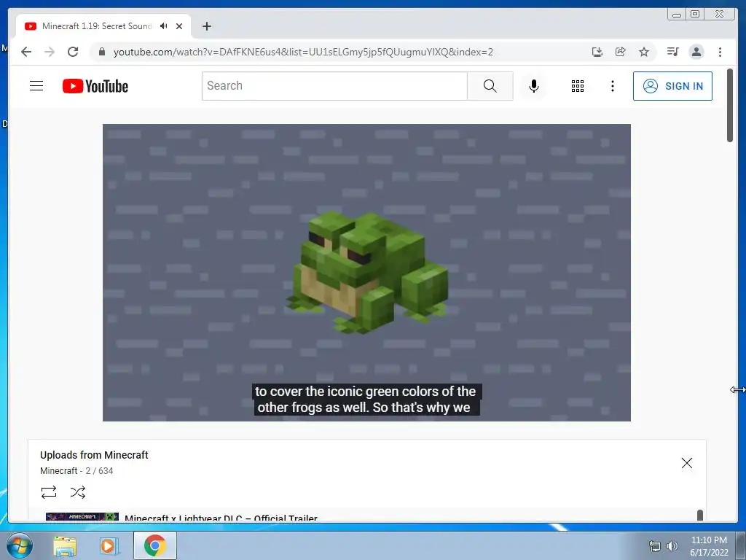Open the YouTube apps grid
This screenshot has height=560, width=746.
(x=578, y=86)
